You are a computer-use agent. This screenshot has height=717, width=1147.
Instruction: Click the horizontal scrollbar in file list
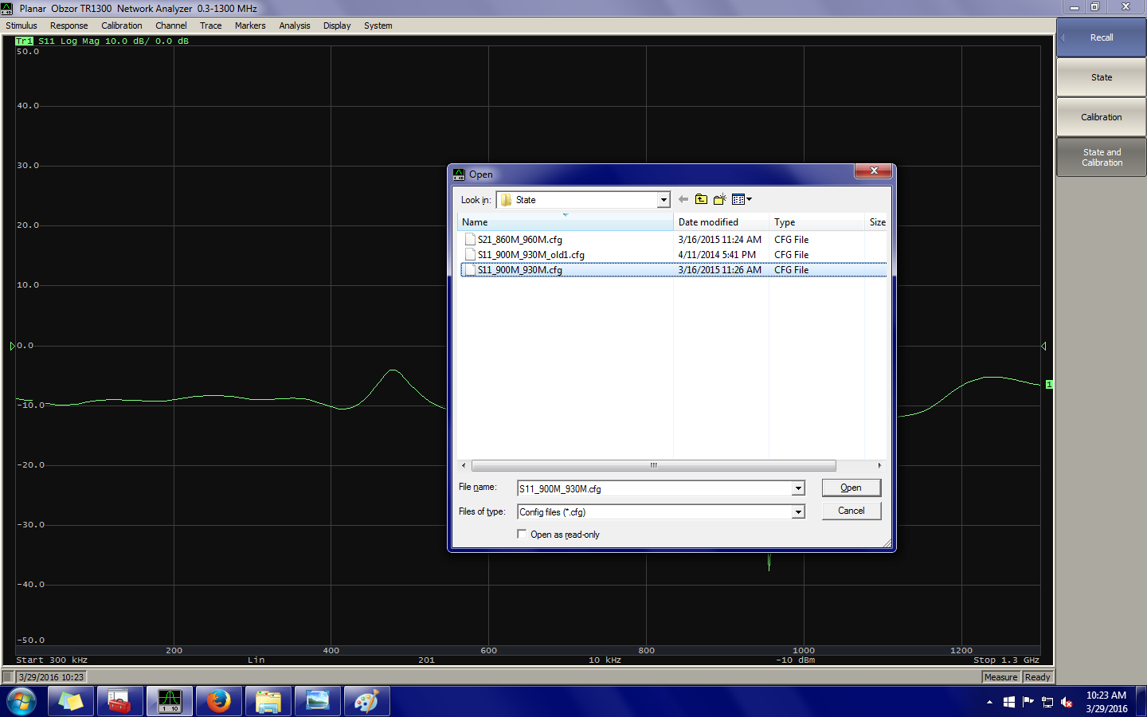tap(653, 465)
